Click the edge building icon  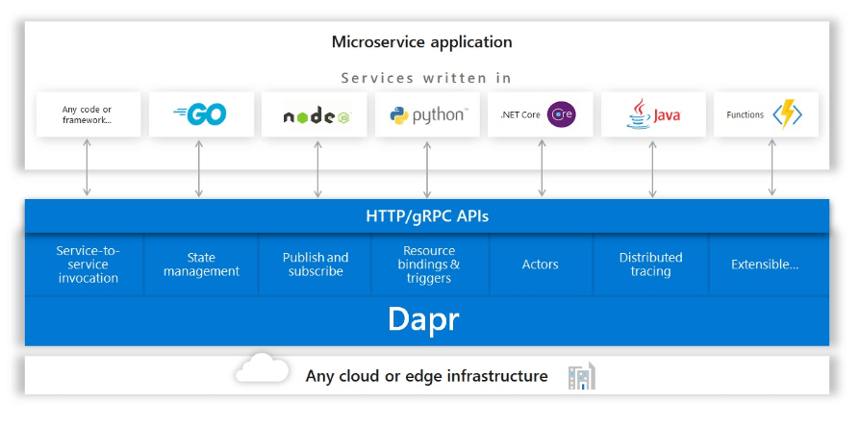coord(581,376)
